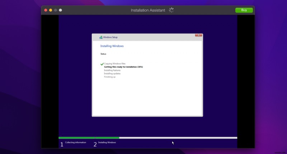Select the Installing updates step
The image size is (287, 154).
112,74
